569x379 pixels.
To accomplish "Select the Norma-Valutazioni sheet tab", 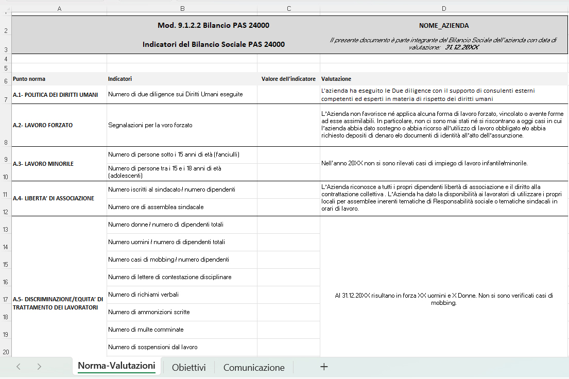I will [116, 366].
